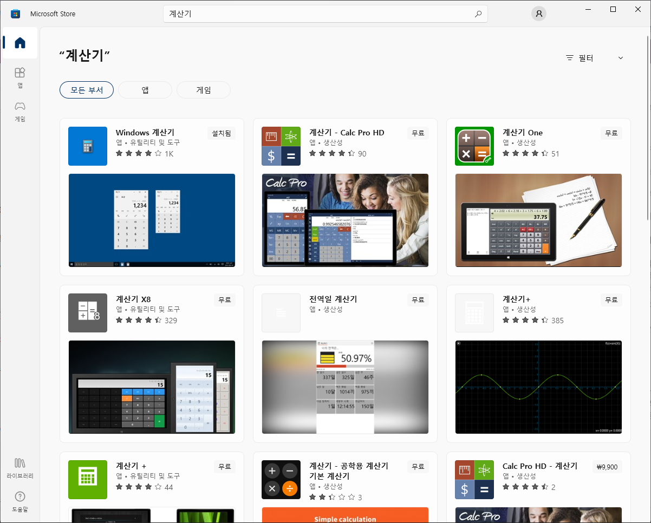
Task: Click the 계산기+ screenshot with sine graph
Action: 538,387
